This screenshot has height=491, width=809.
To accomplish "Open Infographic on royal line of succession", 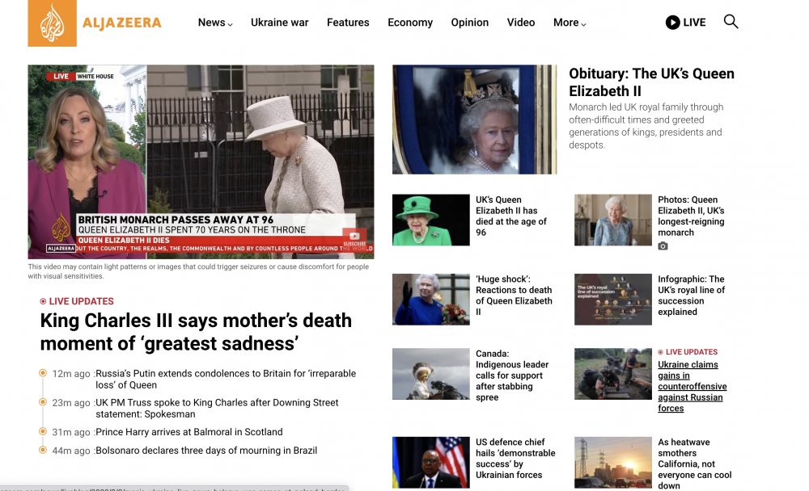I will point(691,296).
